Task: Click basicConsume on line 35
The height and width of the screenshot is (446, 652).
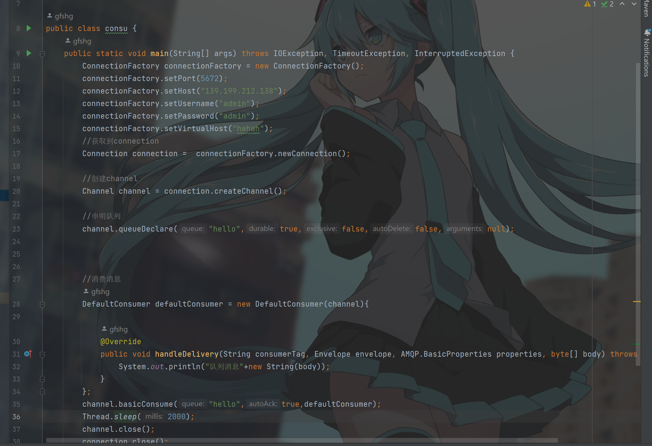Action: pyautogui.click(x=146, y=404)
